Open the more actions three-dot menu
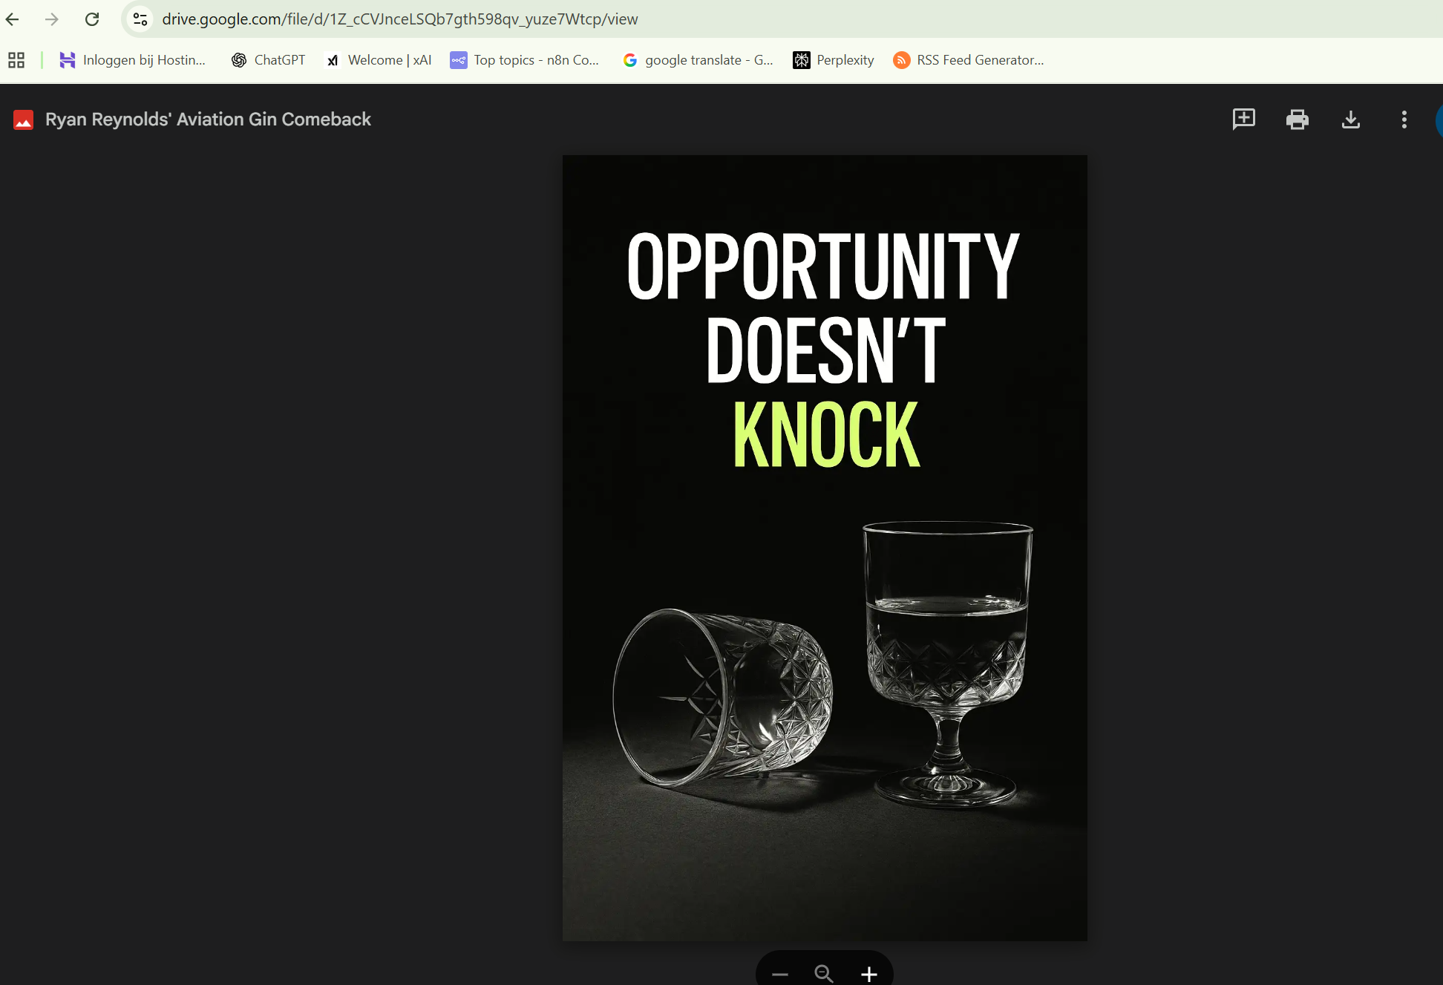Image resolution: width=1443 pixels, height=985 pixels. tap(1404, 120)
